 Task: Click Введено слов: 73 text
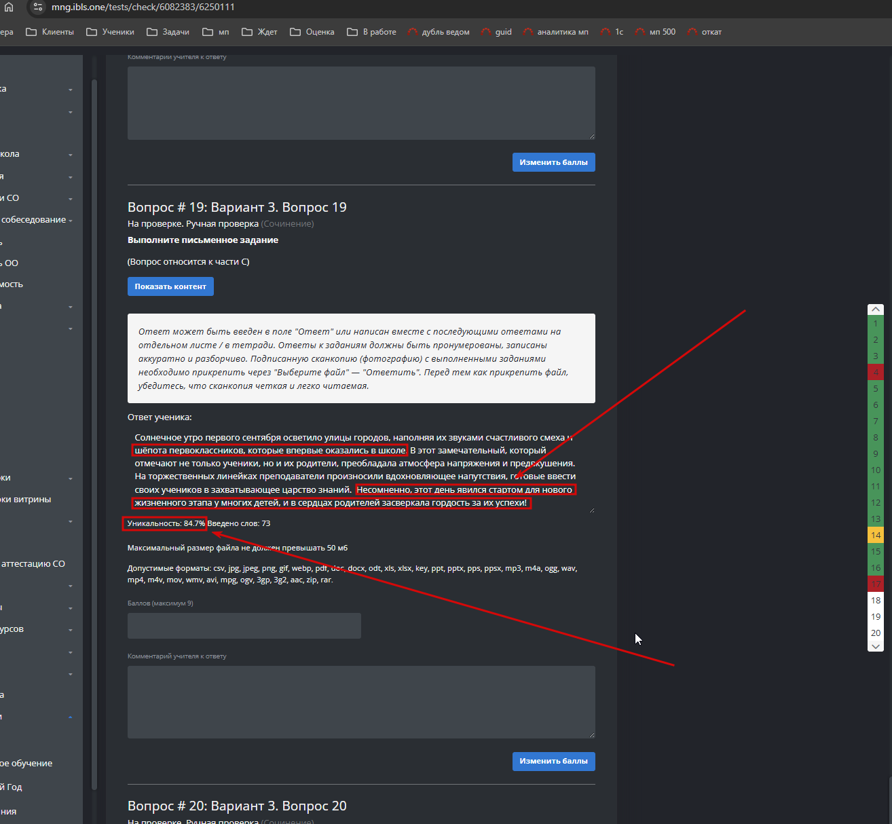[239, 523]
